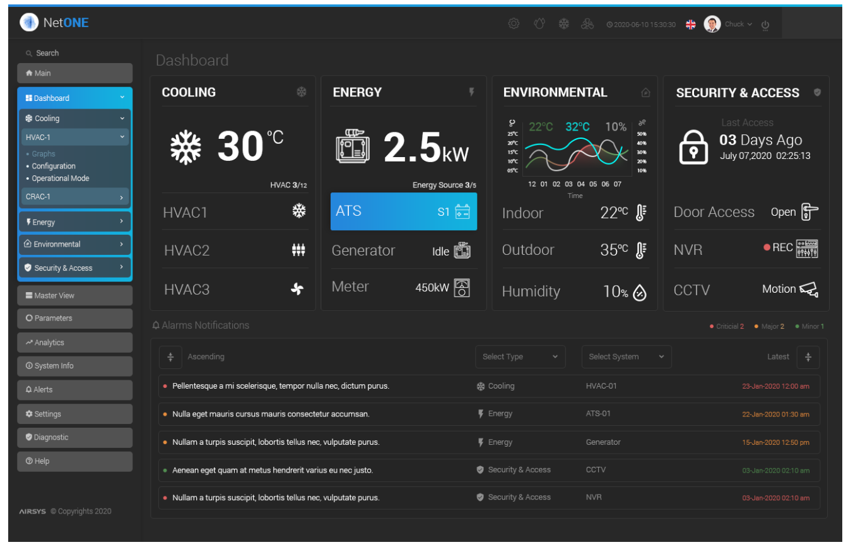Select the ATS energy source row
Image resolution: width=853 pixels, height=552 pixels.
click(403, 211)
